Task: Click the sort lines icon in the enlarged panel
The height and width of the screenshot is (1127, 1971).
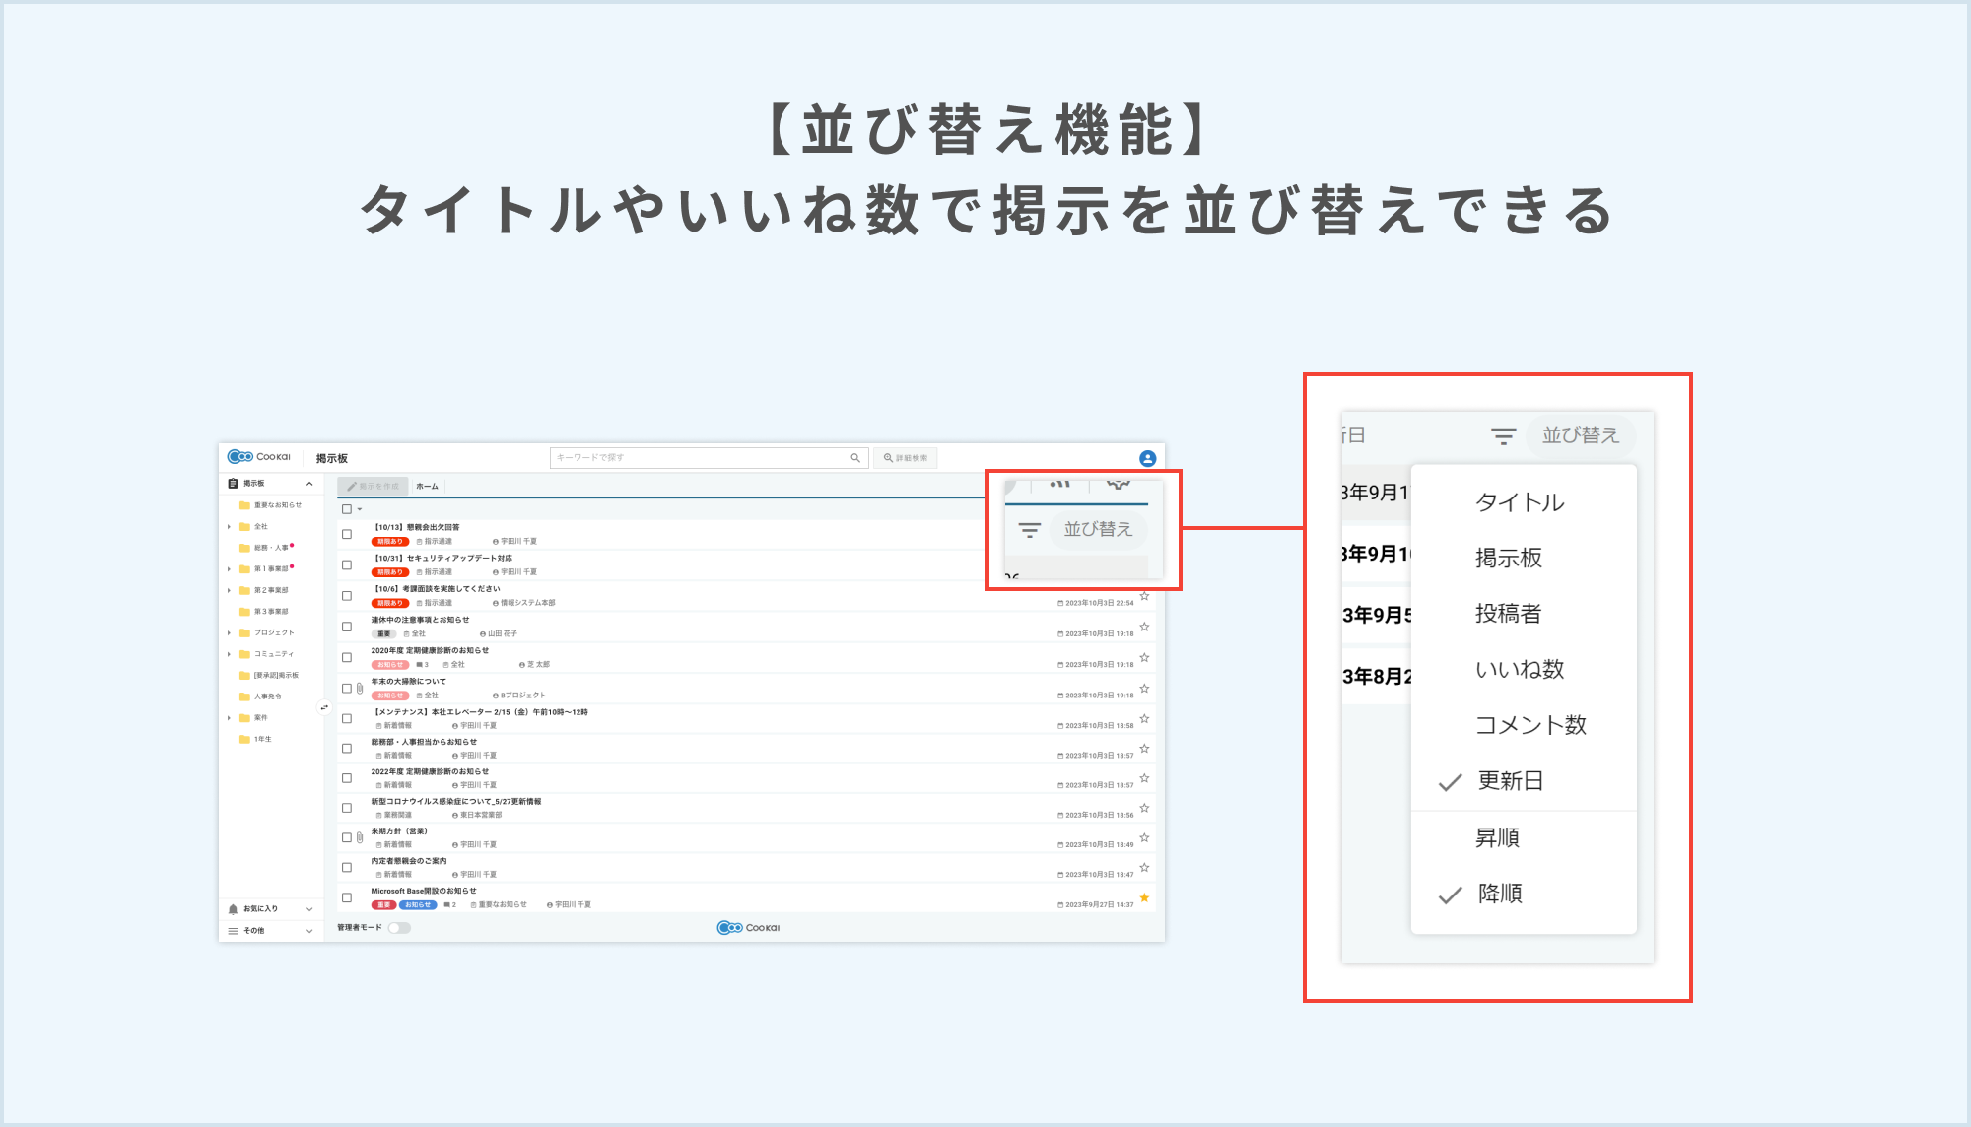Action: coord(1503,436)
